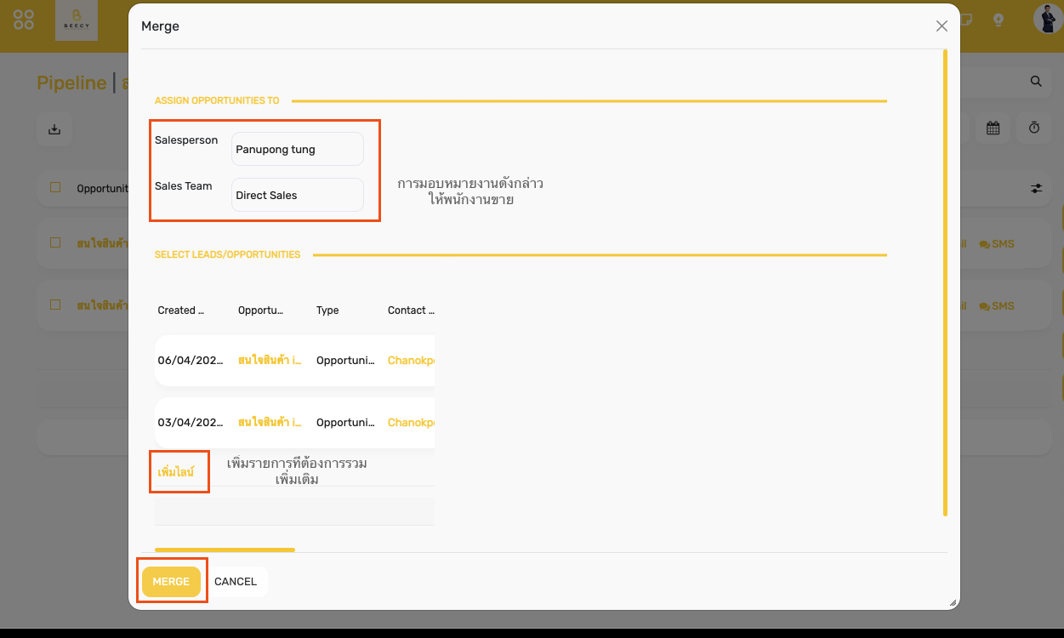Image resolution: width=1064 pixels, height=638 pixels.
Task: Click Type cell in 06/04 row
Action: (345, 361)
